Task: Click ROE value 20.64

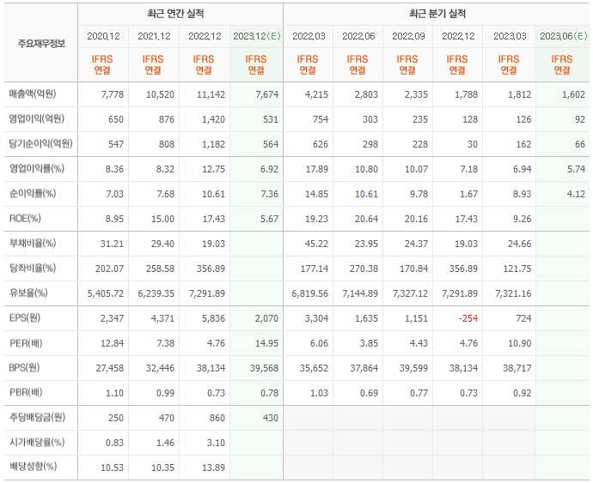Action: pos(366,219)
